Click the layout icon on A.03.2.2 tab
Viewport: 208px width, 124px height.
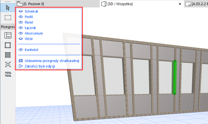188,4
